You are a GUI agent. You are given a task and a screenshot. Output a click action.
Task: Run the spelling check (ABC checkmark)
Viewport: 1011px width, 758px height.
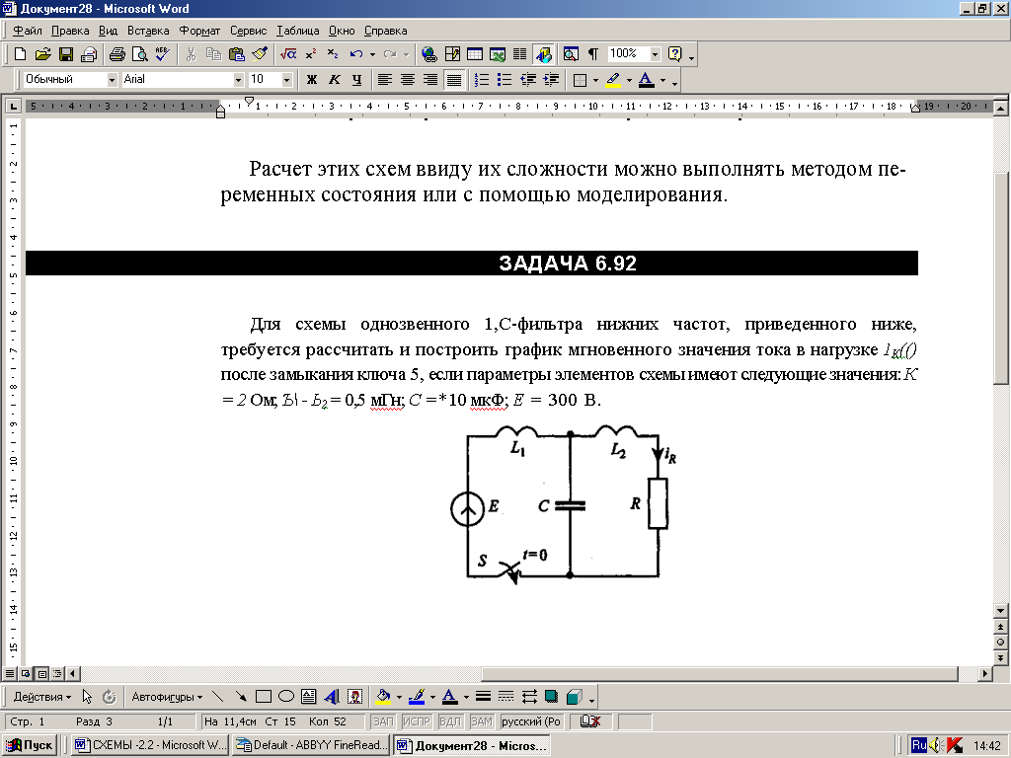[x=163, y=54]
